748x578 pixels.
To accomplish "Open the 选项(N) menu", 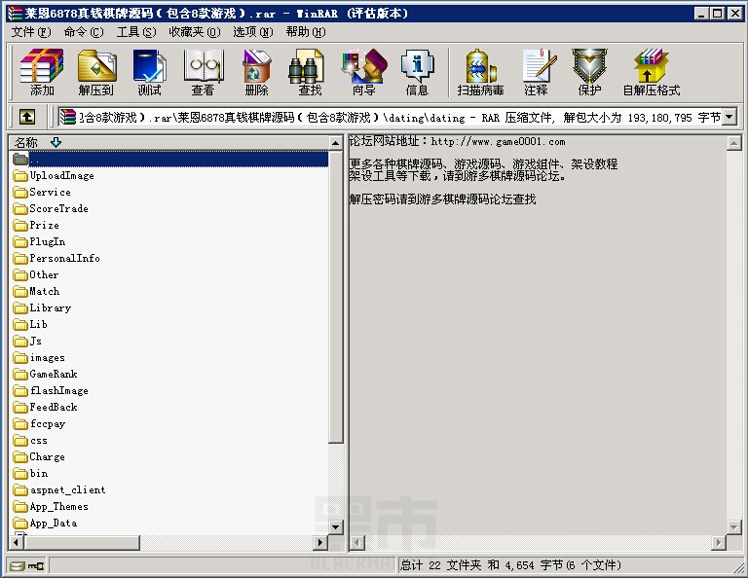I will coord(253,32).
